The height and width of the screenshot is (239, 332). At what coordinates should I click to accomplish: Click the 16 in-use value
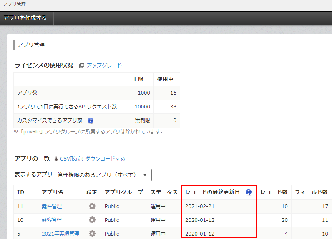[x=173, y=93]
